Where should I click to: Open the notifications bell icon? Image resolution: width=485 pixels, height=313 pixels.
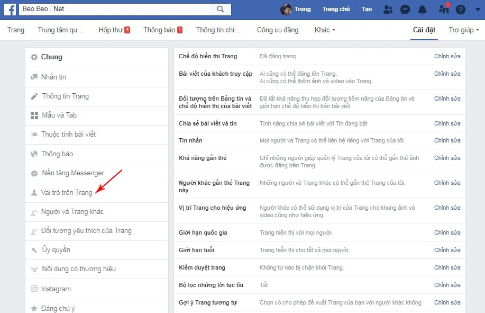click(422, 9)
